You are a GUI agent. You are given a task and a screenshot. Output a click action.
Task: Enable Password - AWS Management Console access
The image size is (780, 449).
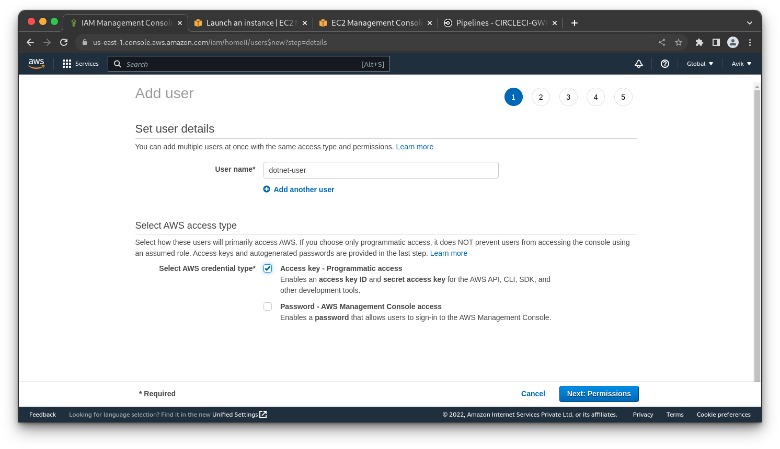pos(268,306)
